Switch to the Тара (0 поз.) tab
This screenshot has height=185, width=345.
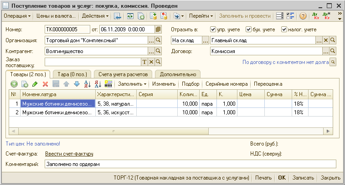72,74
